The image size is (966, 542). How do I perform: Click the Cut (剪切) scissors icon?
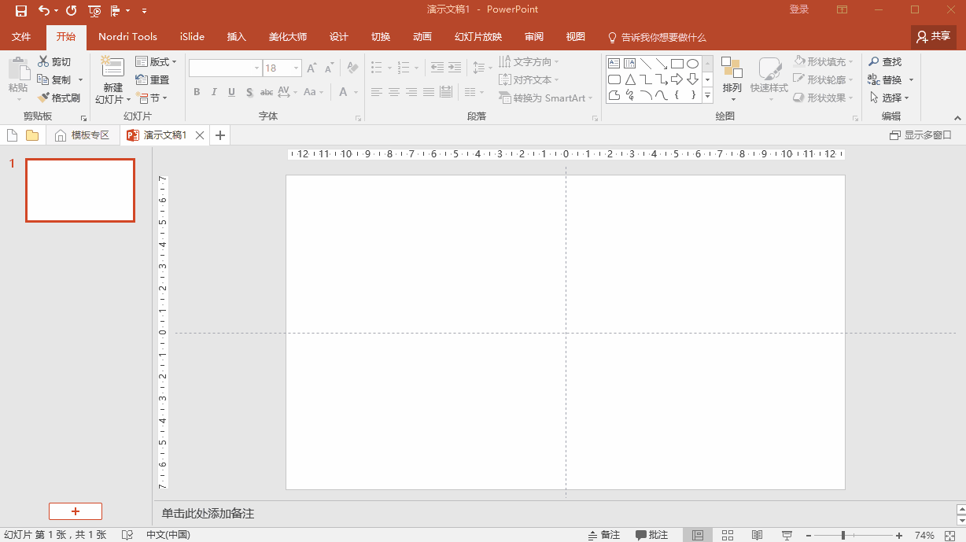point(43,61)
